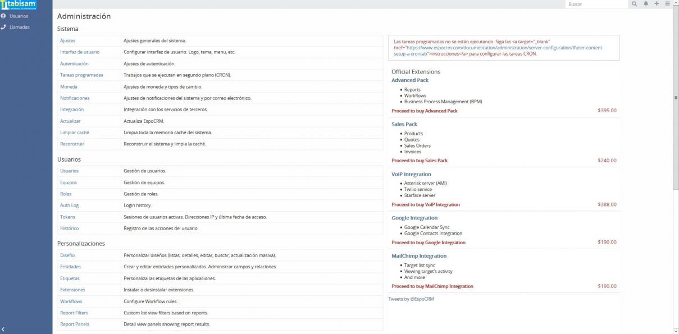Click the search magnifier icon
Image resolution: width=679 pixels, height=334 pixels.
tap(635, 4)
